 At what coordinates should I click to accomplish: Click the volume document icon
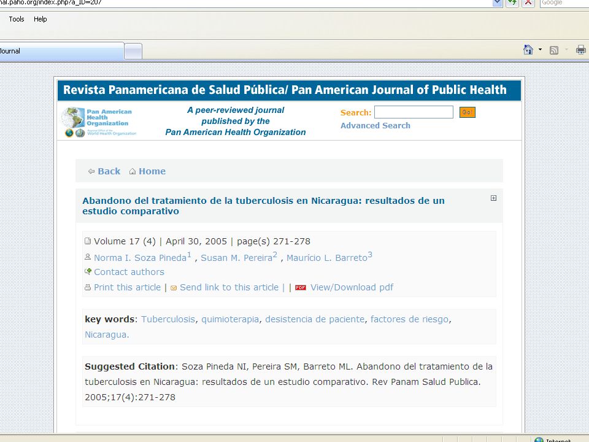click(x=88, y=241)
